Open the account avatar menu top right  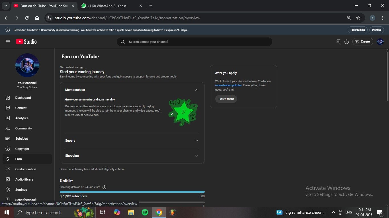tap(380, 42)
